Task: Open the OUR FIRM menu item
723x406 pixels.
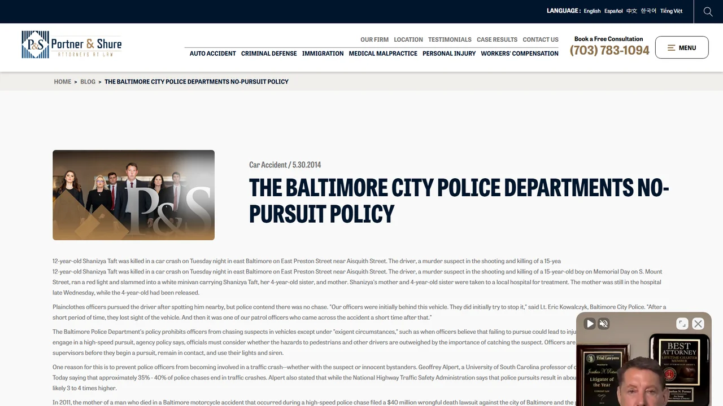Action: pyautogui.click(x=374, y=39)
